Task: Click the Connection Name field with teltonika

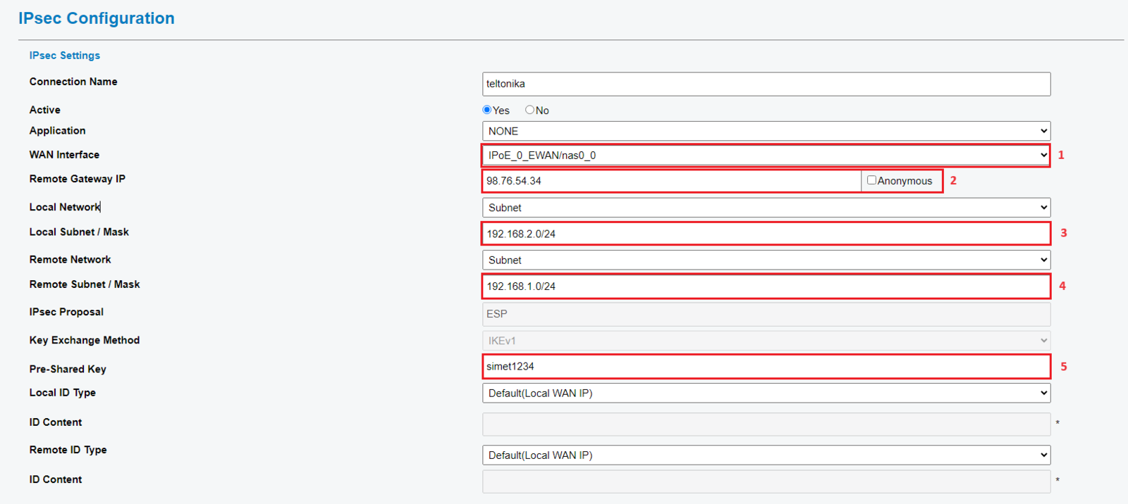Action: [x=766, y=84]
